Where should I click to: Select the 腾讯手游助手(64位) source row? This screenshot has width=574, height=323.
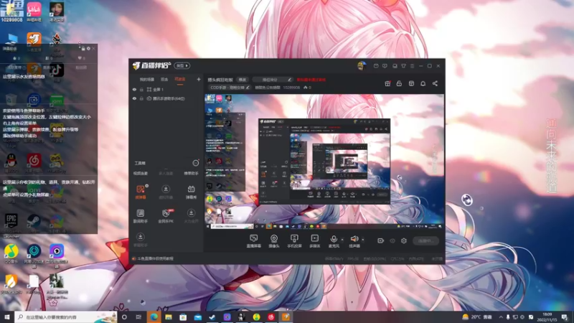tap(166, 98)
